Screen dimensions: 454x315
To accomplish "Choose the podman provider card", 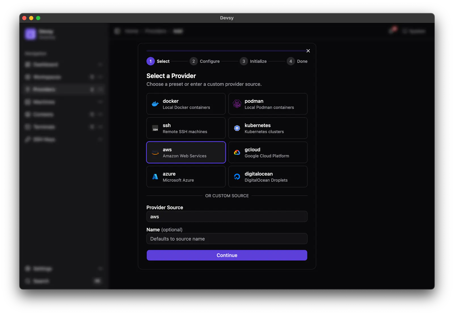I will click(268, 104).
